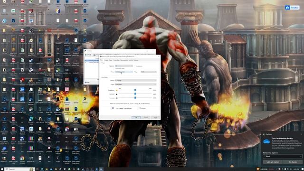Image resolution: width=304 pixels, height=171 pixels.
Task: Open the TeraBox widget at top right
Action: 292,8
